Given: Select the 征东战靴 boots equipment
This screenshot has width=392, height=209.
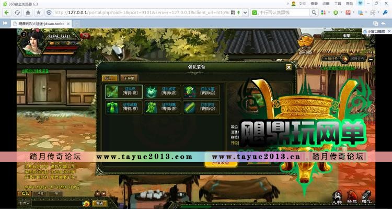Looking at the screenshot, I should (x=163, y=108).
